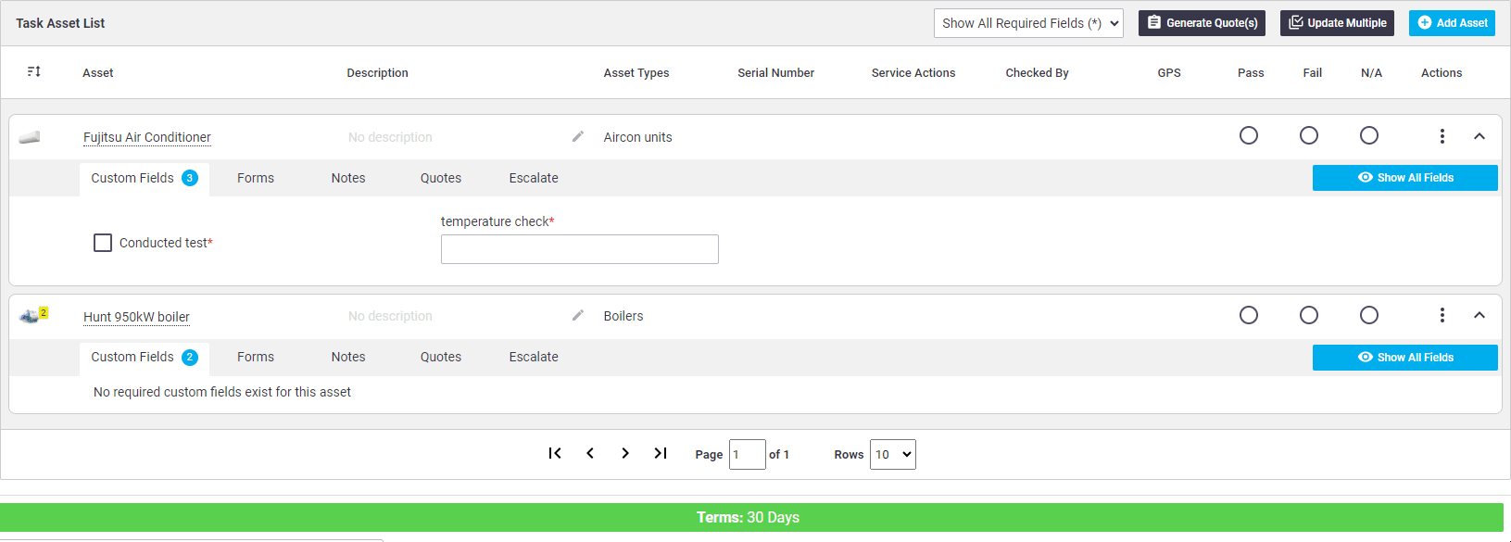Mark Hunt 950kW boiler as N/A
1511x542 pixels.
tap(1369, 315)
